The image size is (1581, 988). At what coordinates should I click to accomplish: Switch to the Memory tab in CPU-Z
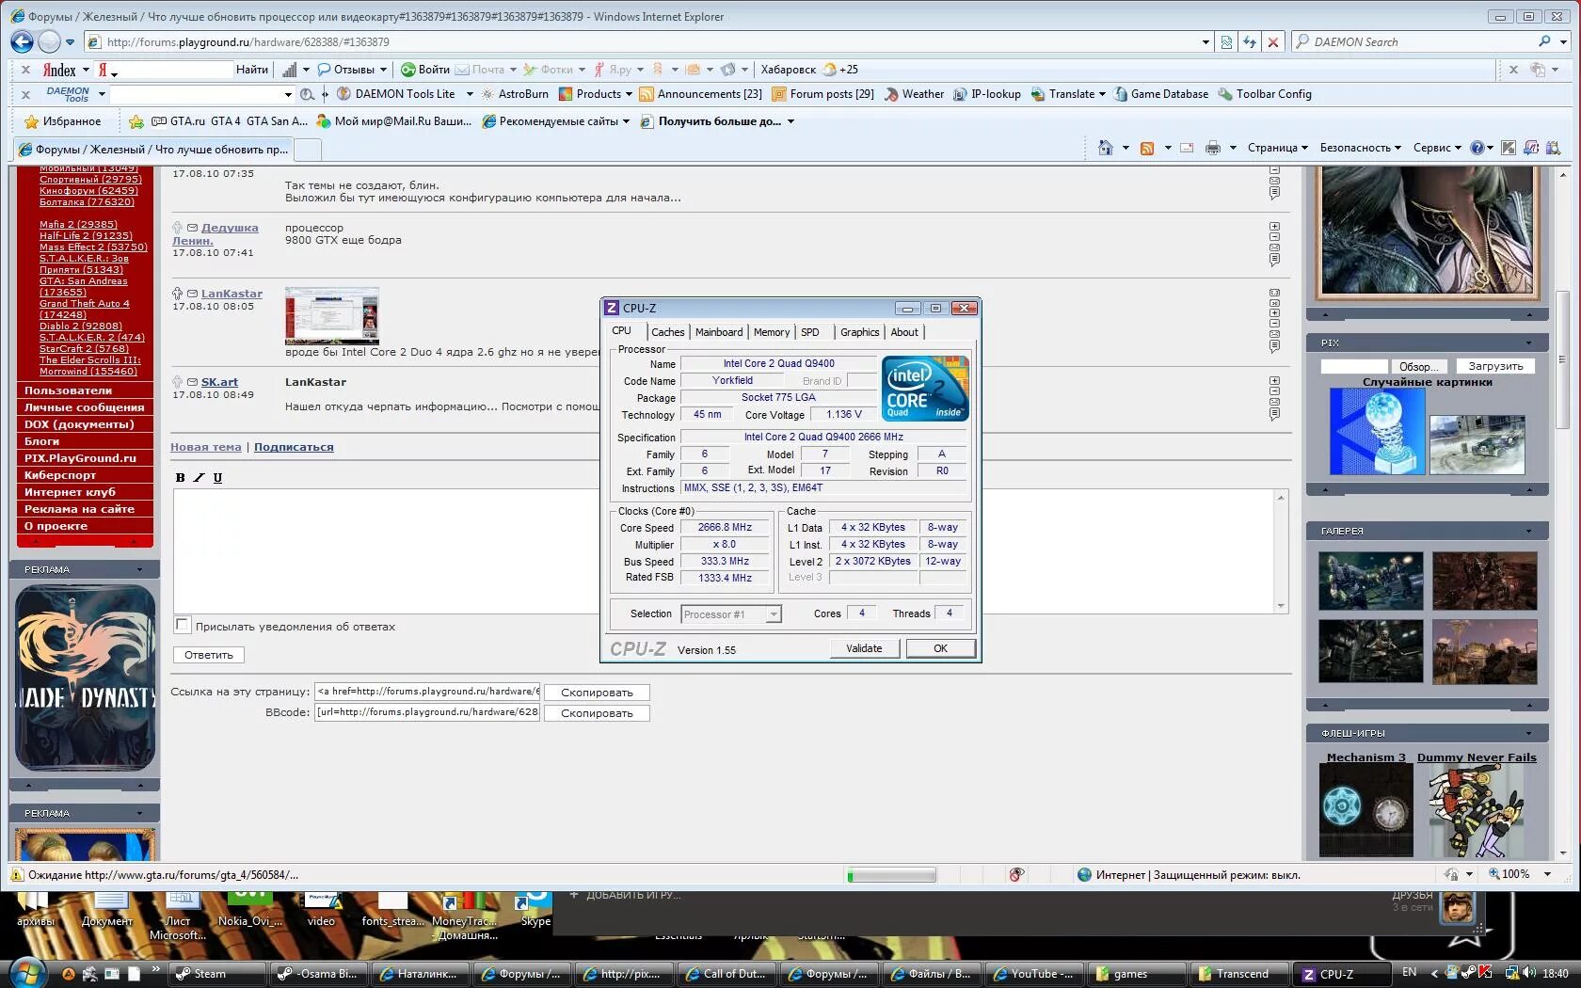[x=772, y=332]
